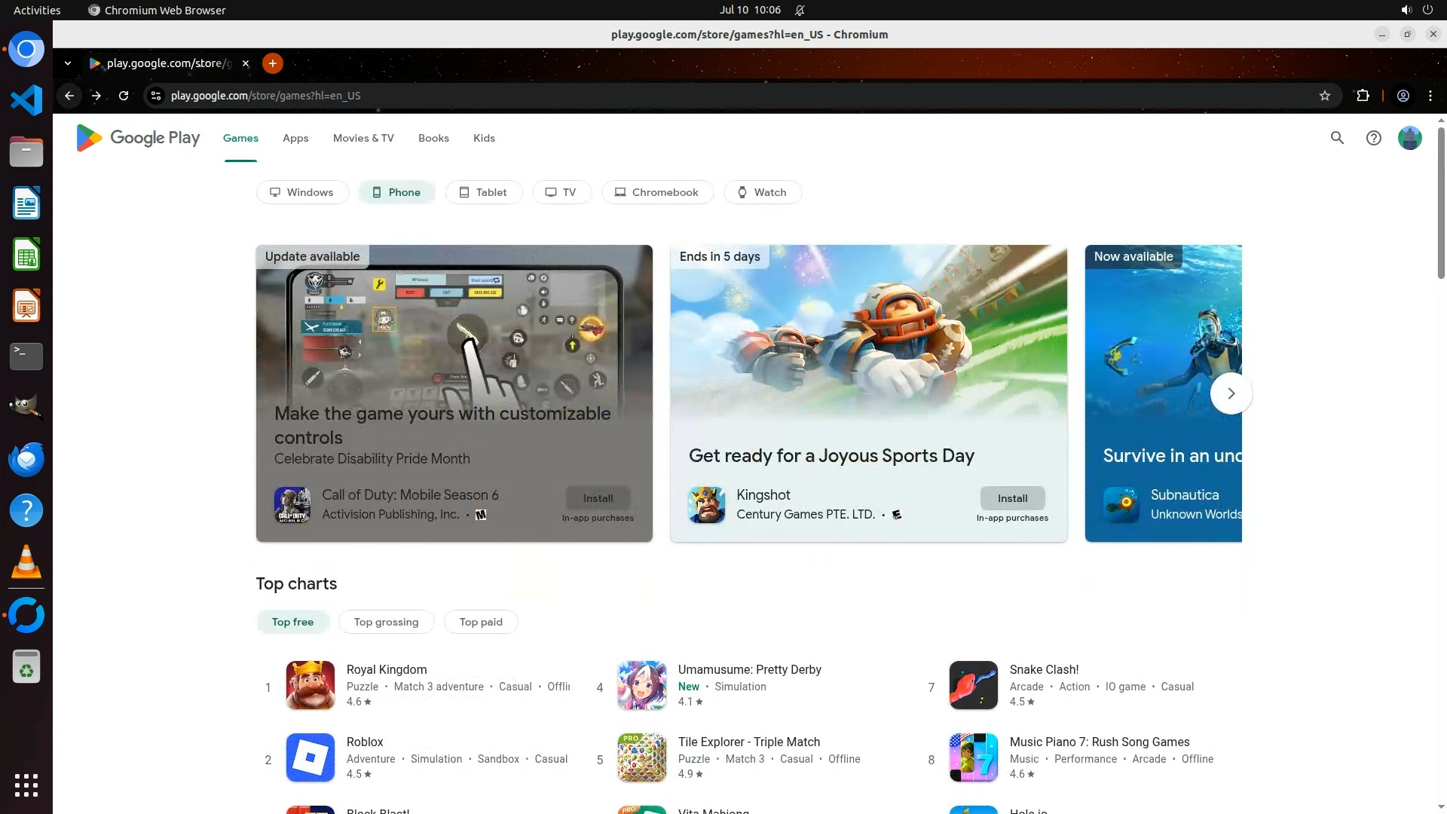Select the Top paid chart filter

tap(481, 622)
